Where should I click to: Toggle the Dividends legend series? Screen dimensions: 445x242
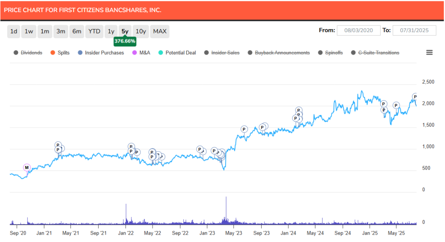pyautogui.click(x=28, y=52)
